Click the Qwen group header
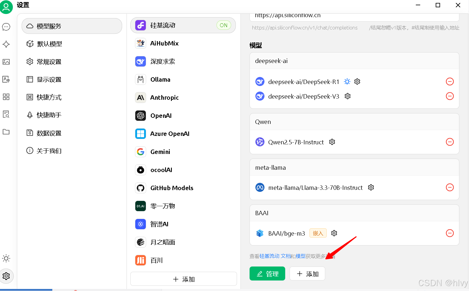This screenshot has height=291, width=469. 354,122
